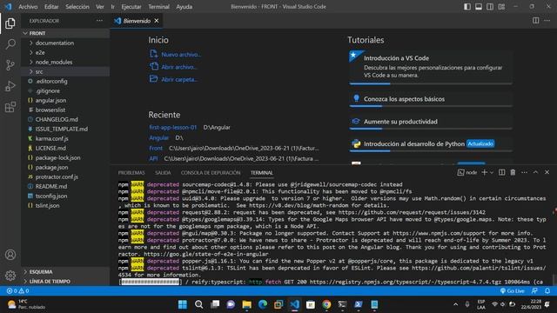Expand the LÍNEA DE TIEMPO section
This screenshot has width=557, height=313.
pyautogui.click(x=65, y=281)
